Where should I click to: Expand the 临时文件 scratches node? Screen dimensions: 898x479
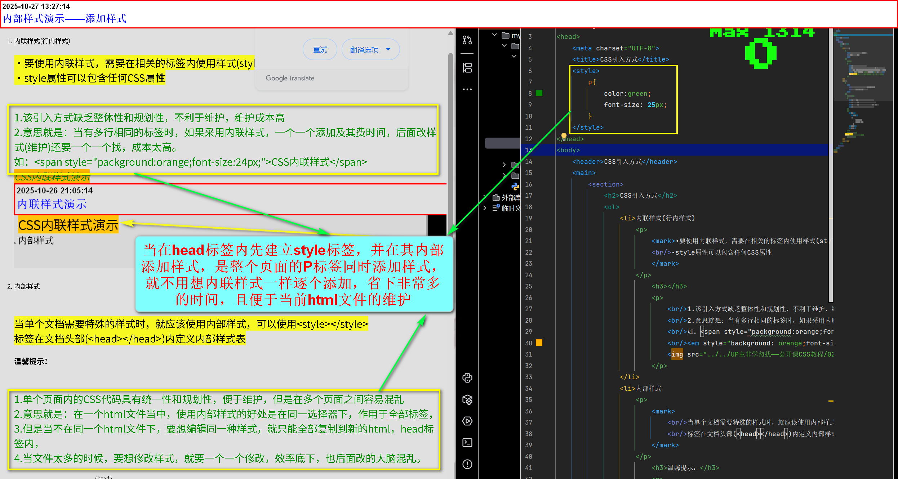click(485, 208)
